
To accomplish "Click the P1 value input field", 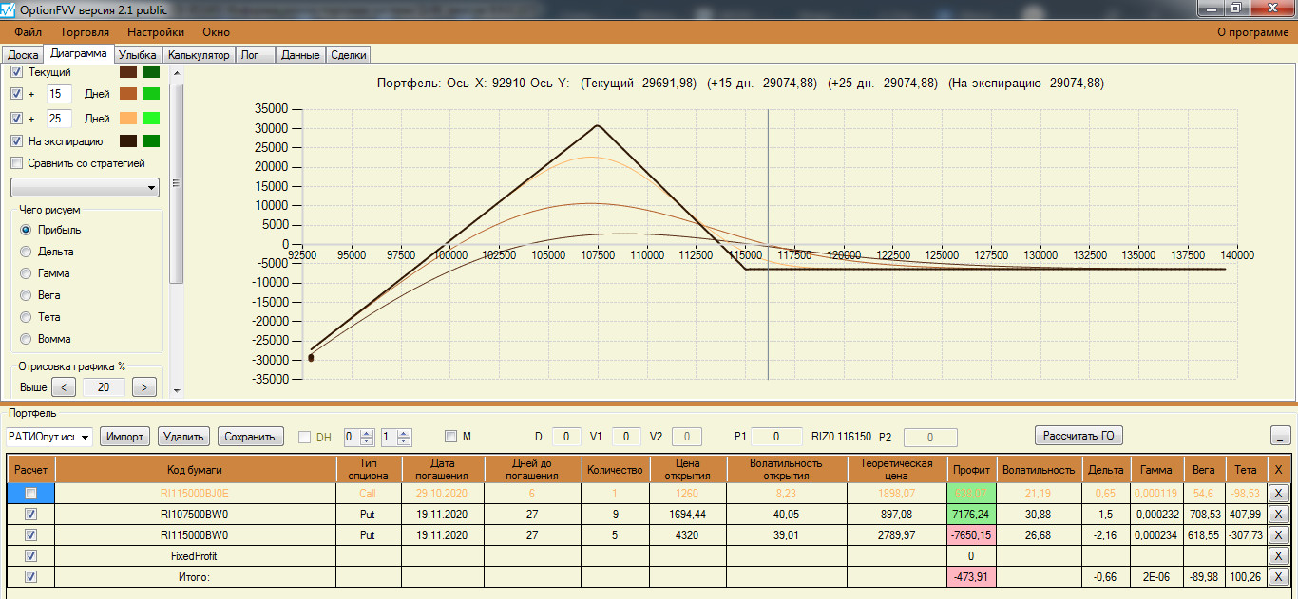I will [x=775, y=437].
